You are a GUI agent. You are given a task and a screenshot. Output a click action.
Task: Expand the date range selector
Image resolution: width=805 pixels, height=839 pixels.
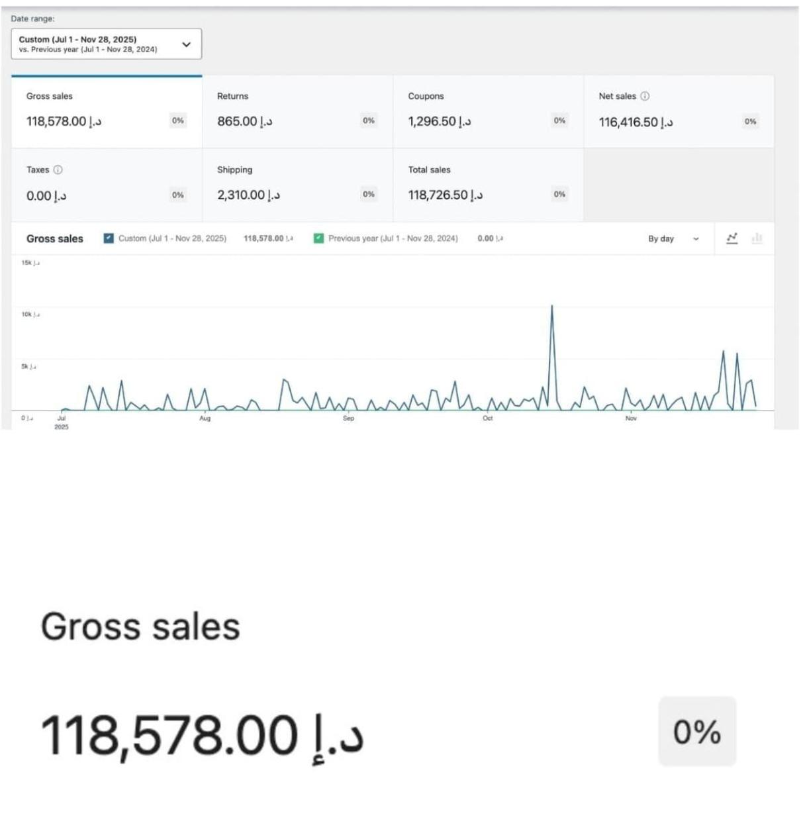[106, 44]
